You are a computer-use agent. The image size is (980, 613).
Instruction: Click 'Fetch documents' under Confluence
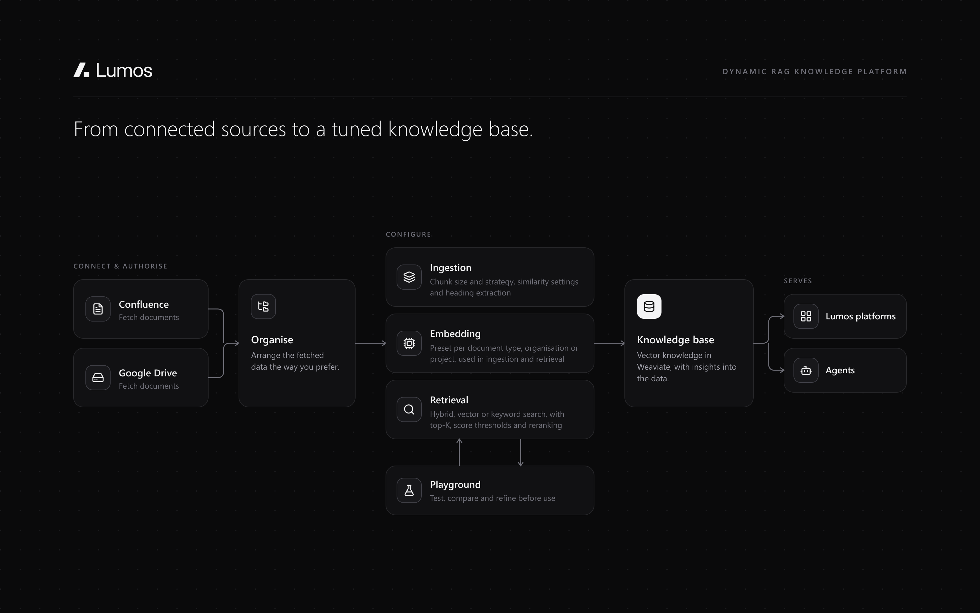[149, 318]
